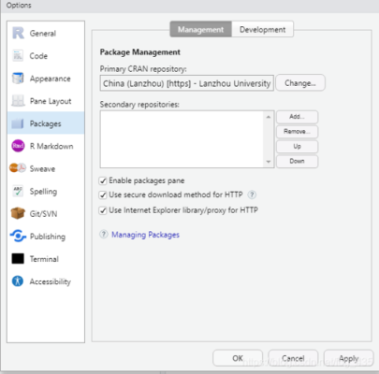This screenshot has width=379, height=374.
Task: Open Publishing settings icon
Action: pyautogui.click(x=18, y=236)
